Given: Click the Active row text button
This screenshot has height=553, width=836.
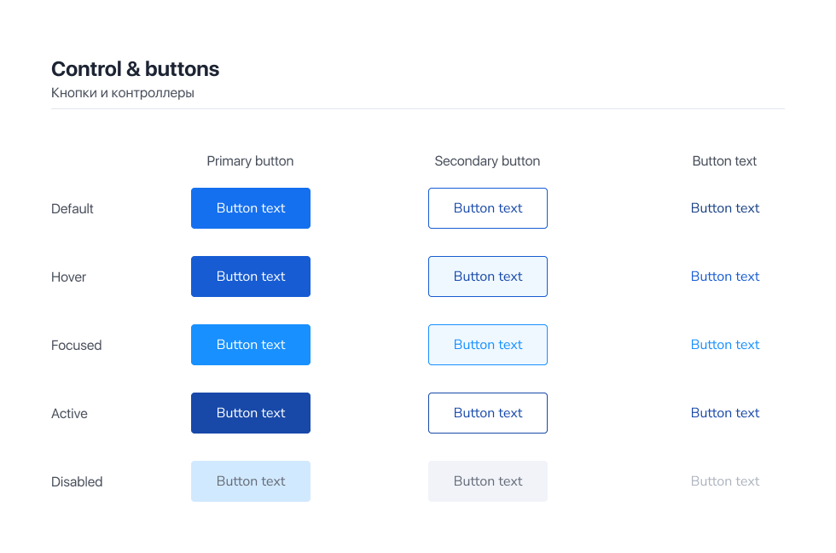Looking at the screenshot, I should click(x=725, y=413).
